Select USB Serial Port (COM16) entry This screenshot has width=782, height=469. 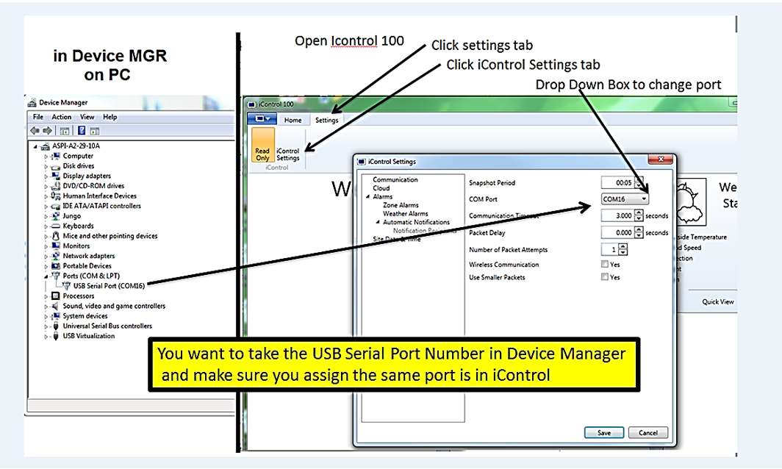point(109,286)
